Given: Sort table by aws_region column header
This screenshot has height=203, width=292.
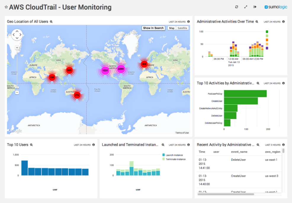Looking at the screenshot, I should click(x=273, y=152).
